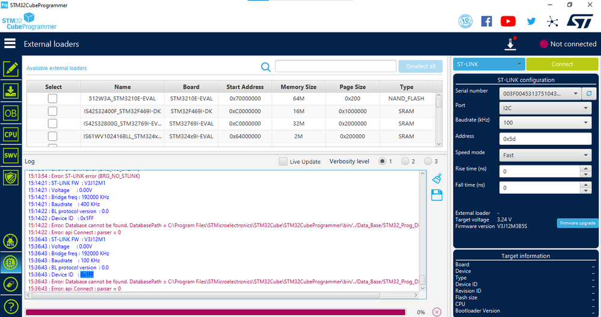Viewport: 601px width, 317px height.
Task: Sort loaders by Type column
Action: (406, 87)
